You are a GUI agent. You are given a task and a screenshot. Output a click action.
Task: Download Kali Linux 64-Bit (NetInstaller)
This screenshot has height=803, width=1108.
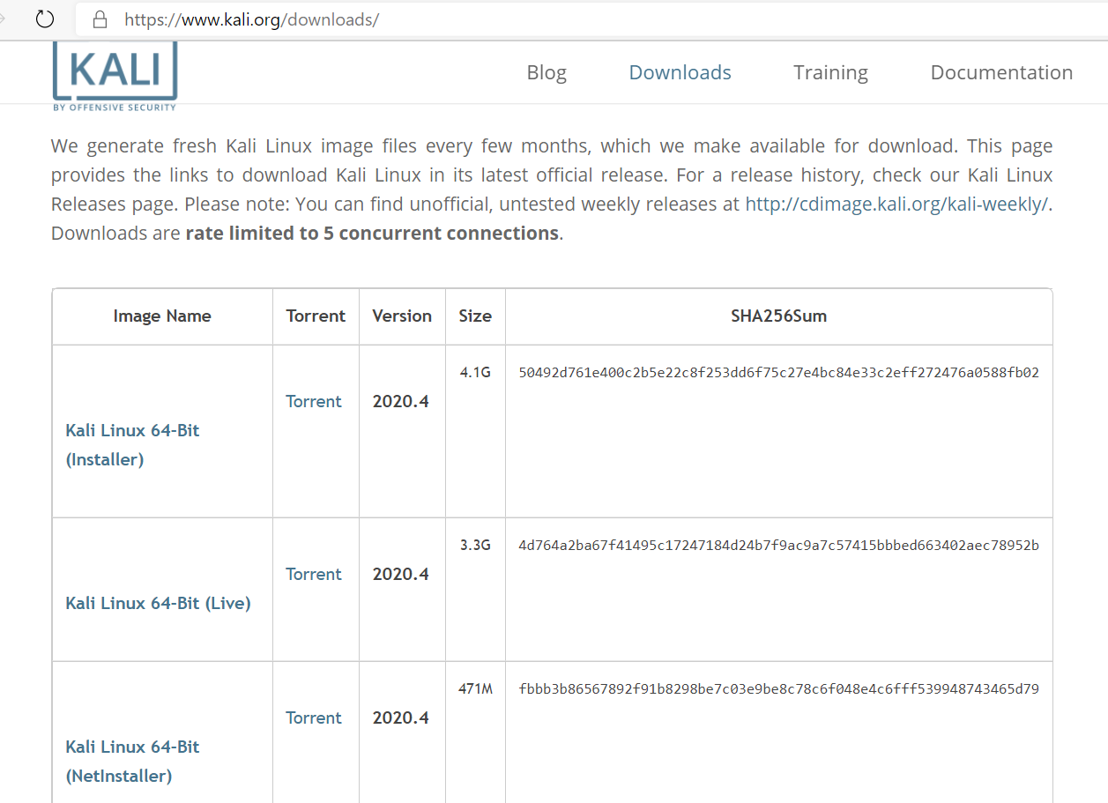click(132, 761)
